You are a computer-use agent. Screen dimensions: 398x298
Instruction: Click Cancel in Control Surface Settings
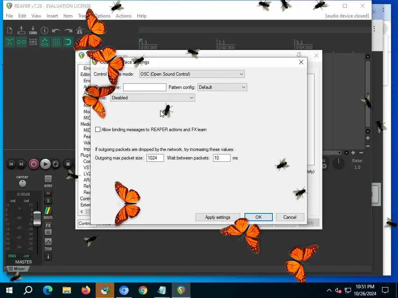(290, 217)
